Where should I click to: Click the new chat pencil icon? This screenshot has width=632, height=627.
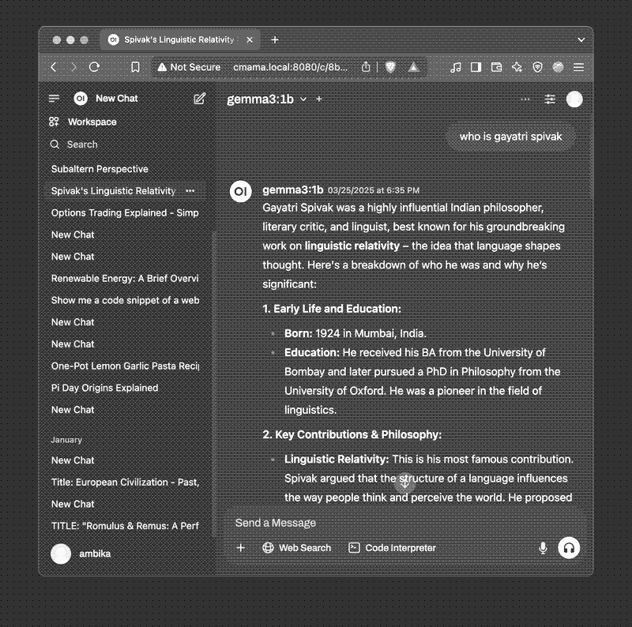click(x=200, y=99)
